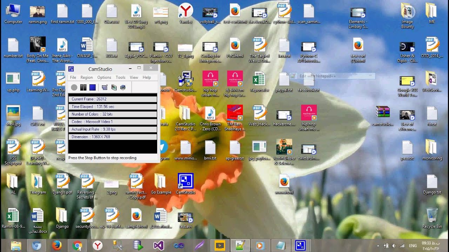Viewport: 449px width, 252px height.
Task: Select the monitoring folder on desktop
Action: (432, 150)
